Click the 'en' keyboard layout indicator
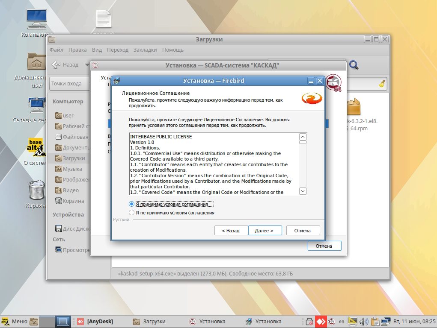This screenshot has height=328, width=437. tap(342, 321)
